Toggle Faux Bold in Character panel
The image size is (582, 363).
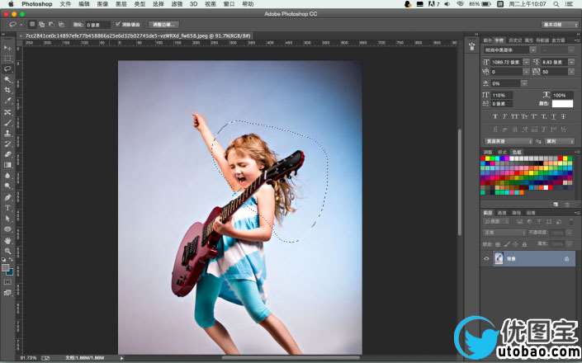(x=495, y=116)
